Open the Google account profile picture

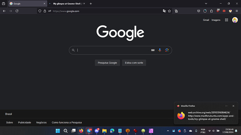235,20
